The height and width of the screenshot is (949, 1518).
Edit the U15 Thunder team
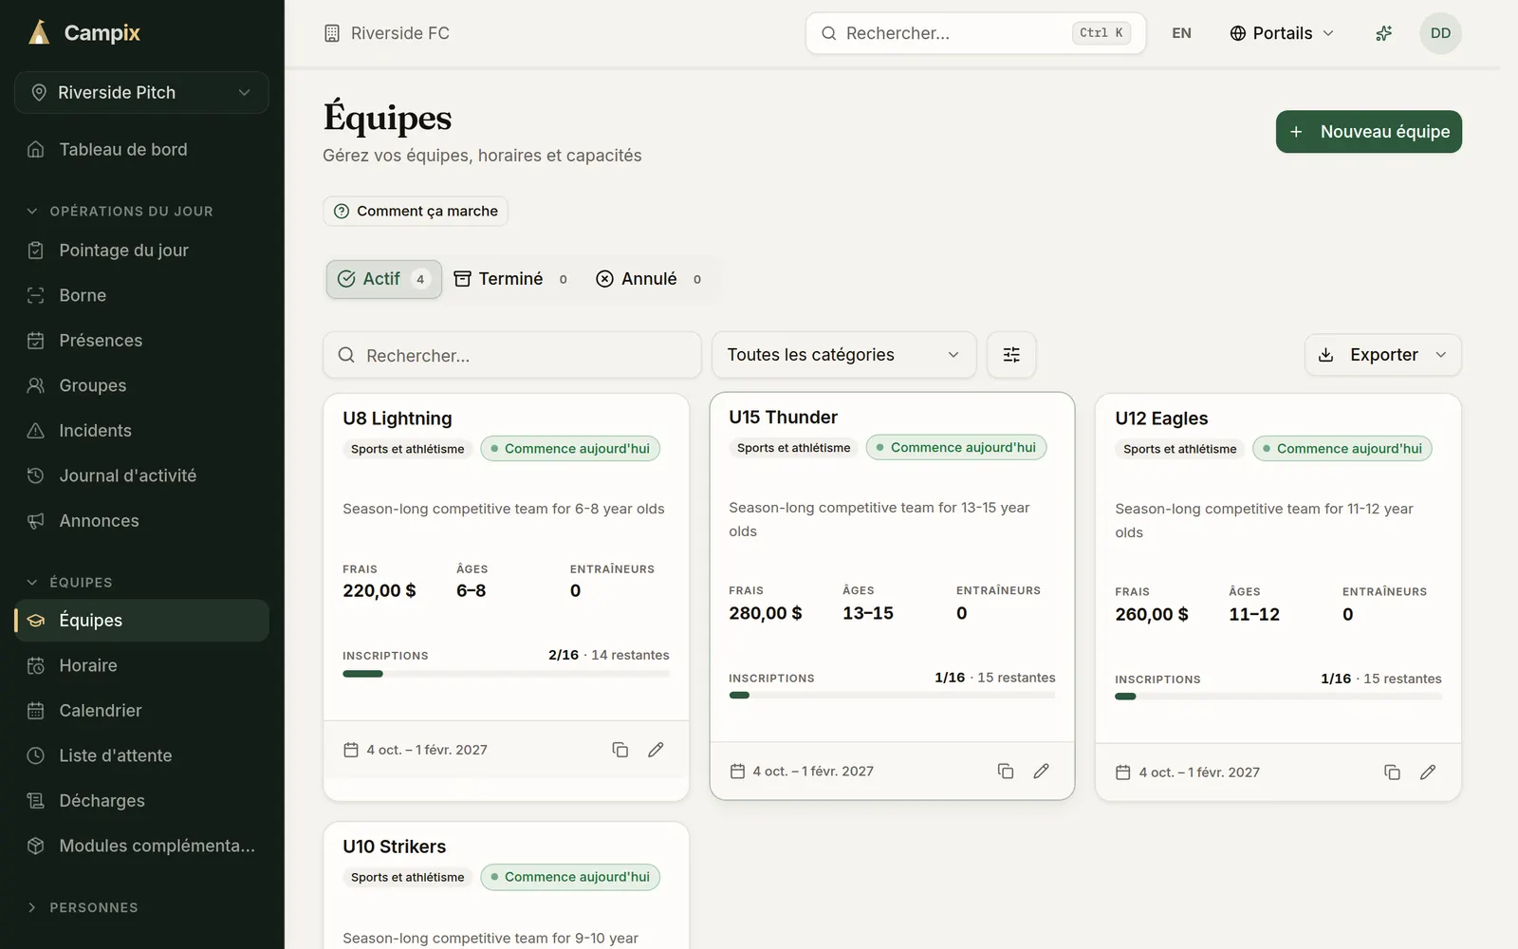[1042, 772]
